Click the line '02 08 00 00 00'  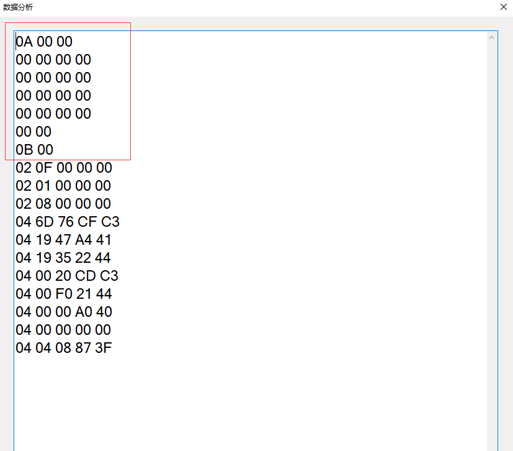63,204
